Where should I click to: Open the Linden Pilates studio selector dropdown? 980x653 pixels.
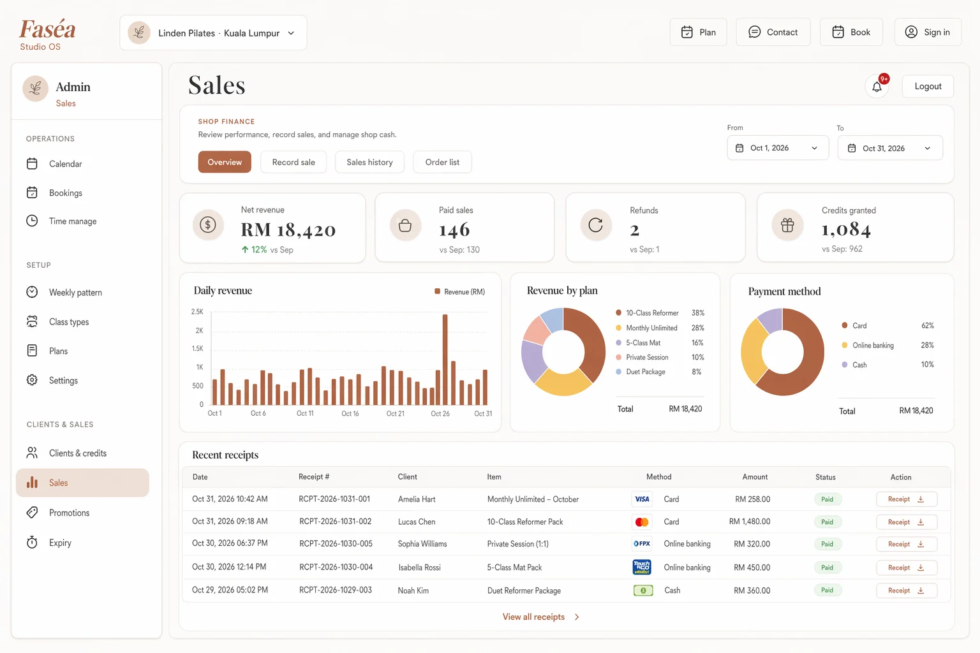[213, 33]
